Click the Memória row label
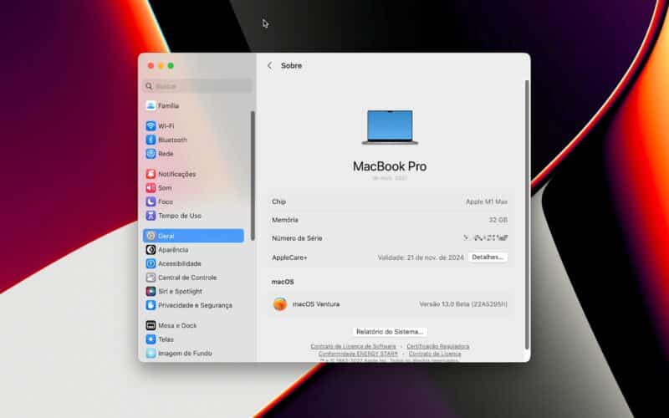The image size is (669, 418). [285, 220]
